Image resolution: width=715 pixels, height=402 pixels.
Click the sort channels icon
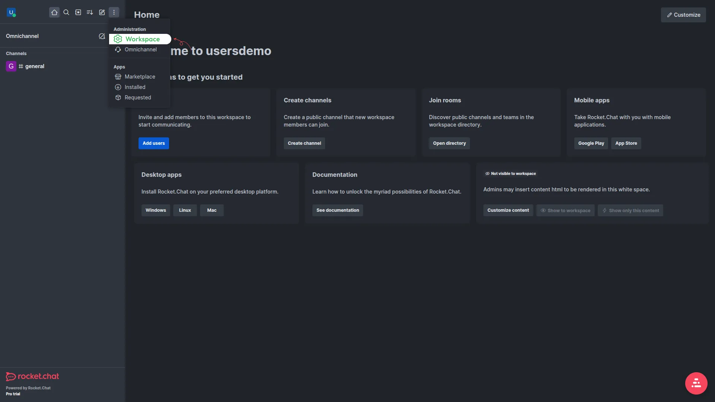pyautogui.click(x=90, y=12)
